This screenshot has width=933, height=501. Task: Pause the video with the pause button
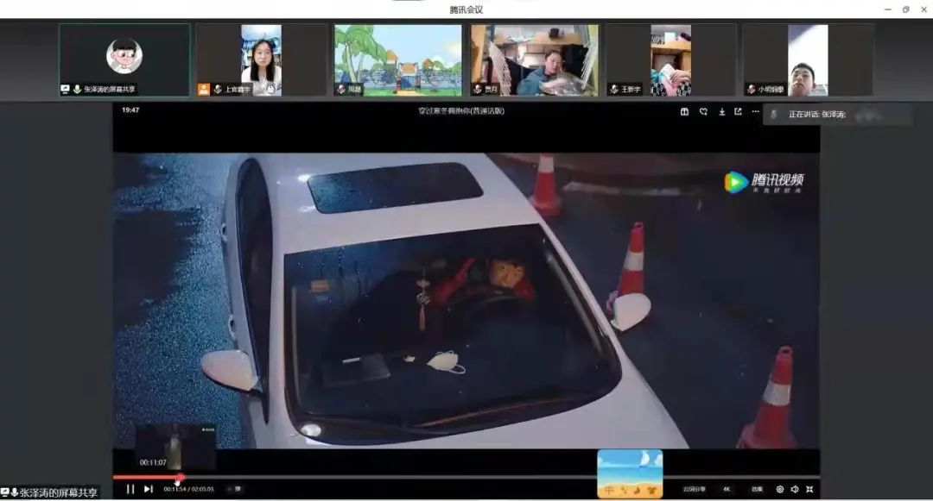point(130,489)
